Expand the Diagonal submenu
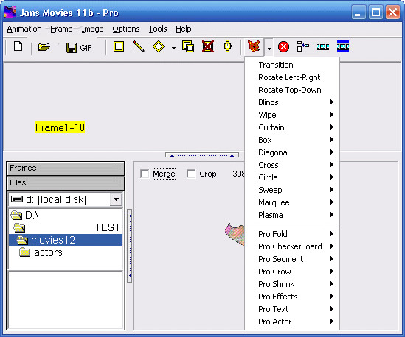 click(x=292, y=152)
